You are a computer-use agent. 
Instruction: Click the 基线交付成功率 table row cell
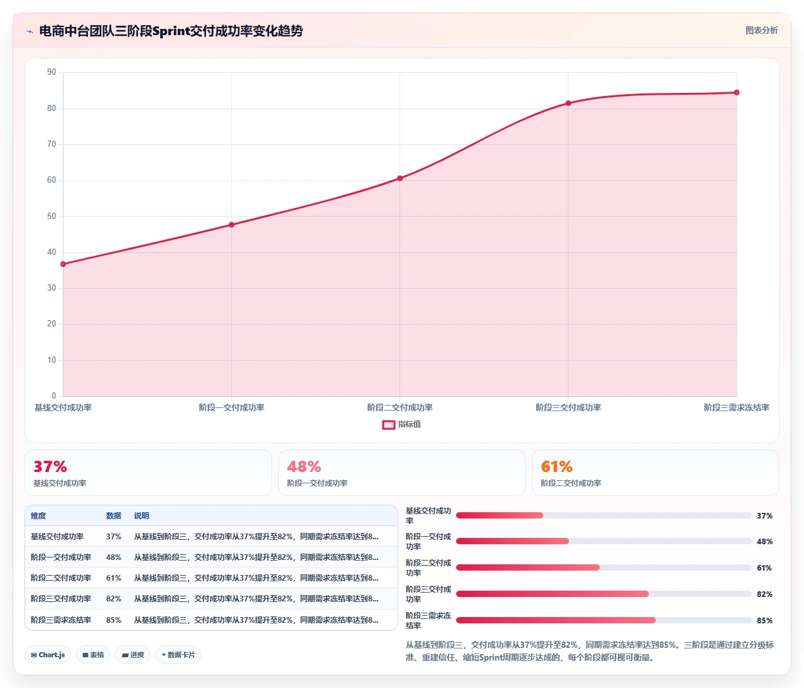coord(57,537)
